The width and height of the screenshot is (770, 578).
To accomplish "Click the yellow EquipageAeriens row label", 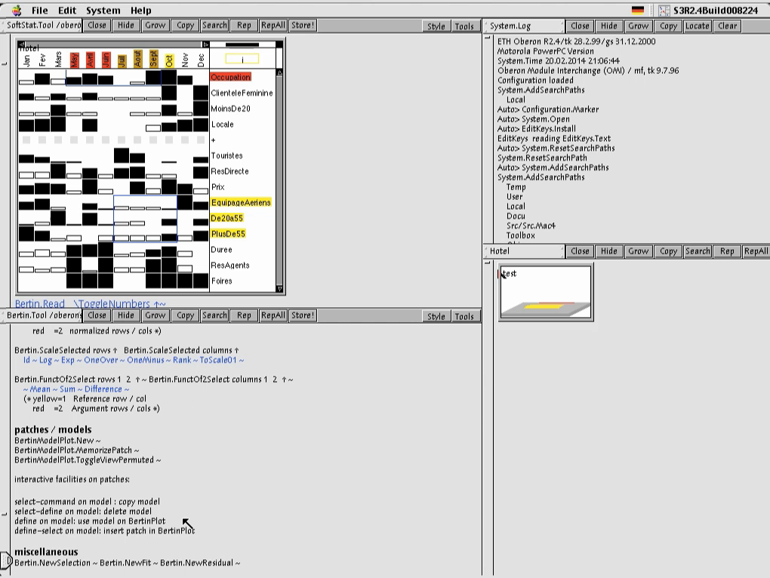I will tap(241, 202).
